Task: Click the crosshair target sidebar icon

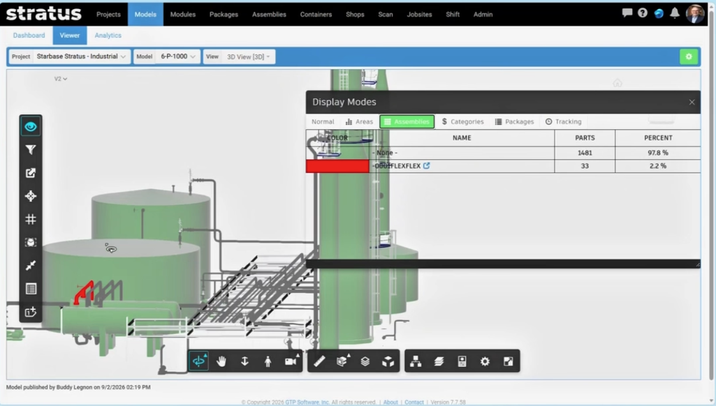Action: (x=31, y=196)
